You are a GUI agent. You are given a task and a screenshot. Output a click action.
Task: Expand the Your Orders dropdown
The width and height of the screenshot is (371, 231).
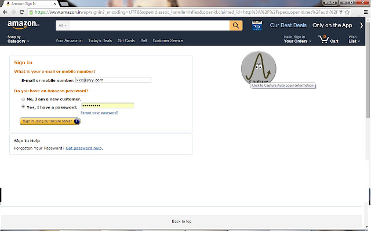click(x=297, y=39)
